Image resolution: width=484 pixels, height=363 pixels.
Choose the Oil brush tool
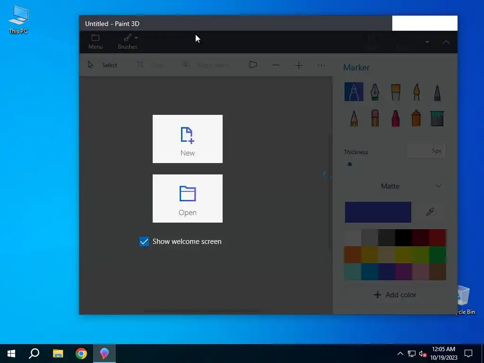point(396,92)
